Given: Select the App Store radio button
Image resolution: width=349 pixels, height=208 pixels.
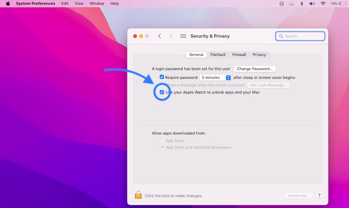Looking at the screenshot, I should 162,141.
